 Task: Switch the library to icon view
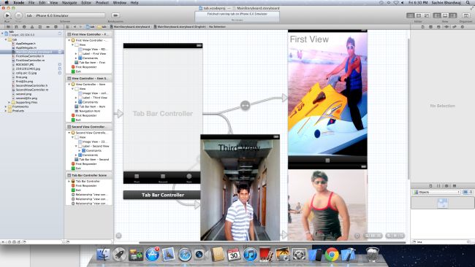465,192
